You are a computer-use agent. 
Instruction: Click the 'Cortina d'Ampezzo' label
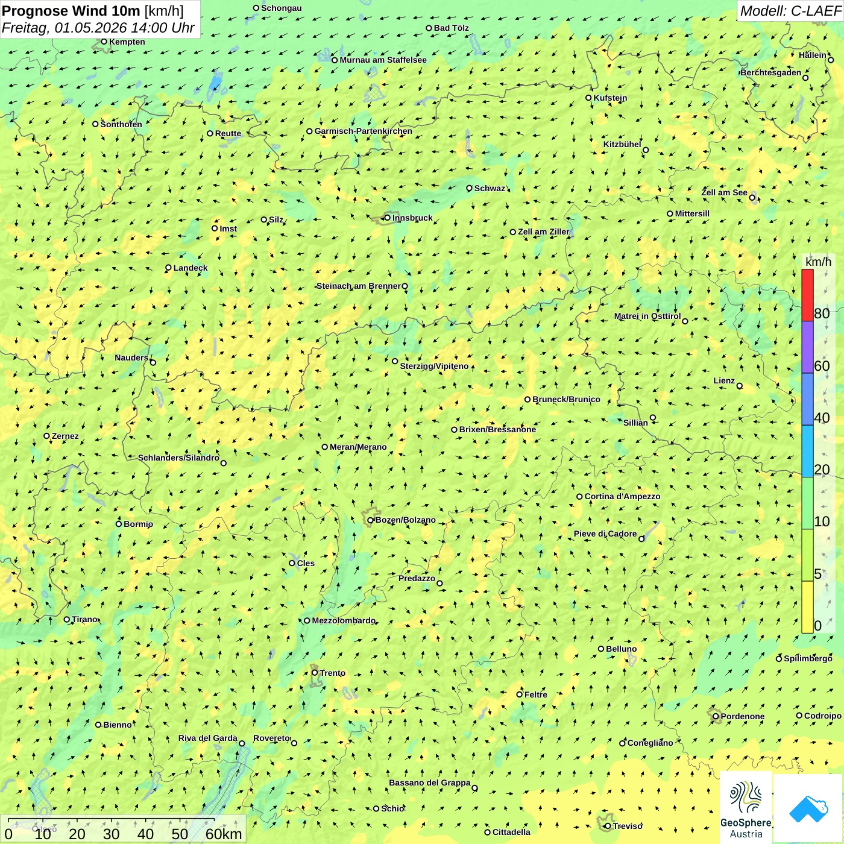pyautogui.click(x=622, y=496)
